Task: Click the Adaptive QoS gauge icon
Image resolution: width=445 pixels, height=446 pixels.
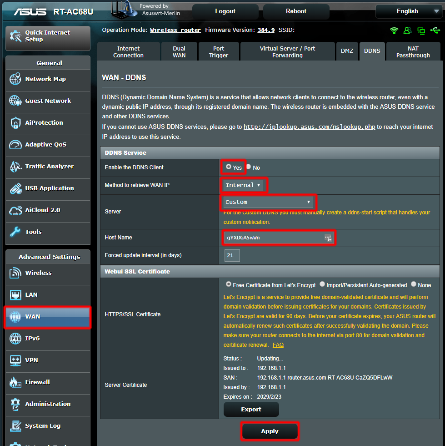Action: point(15,145)
